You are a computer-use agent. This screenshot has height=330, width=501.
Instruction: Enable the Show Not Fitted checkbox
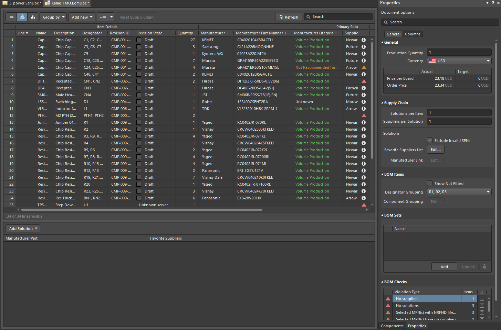430,183
